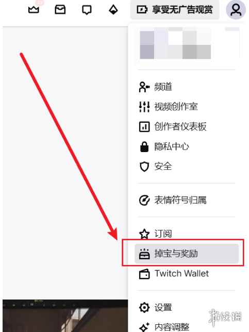
Task: Click highlighted 掉宝与奖励 menu item
Action: [x=187, y=254]
